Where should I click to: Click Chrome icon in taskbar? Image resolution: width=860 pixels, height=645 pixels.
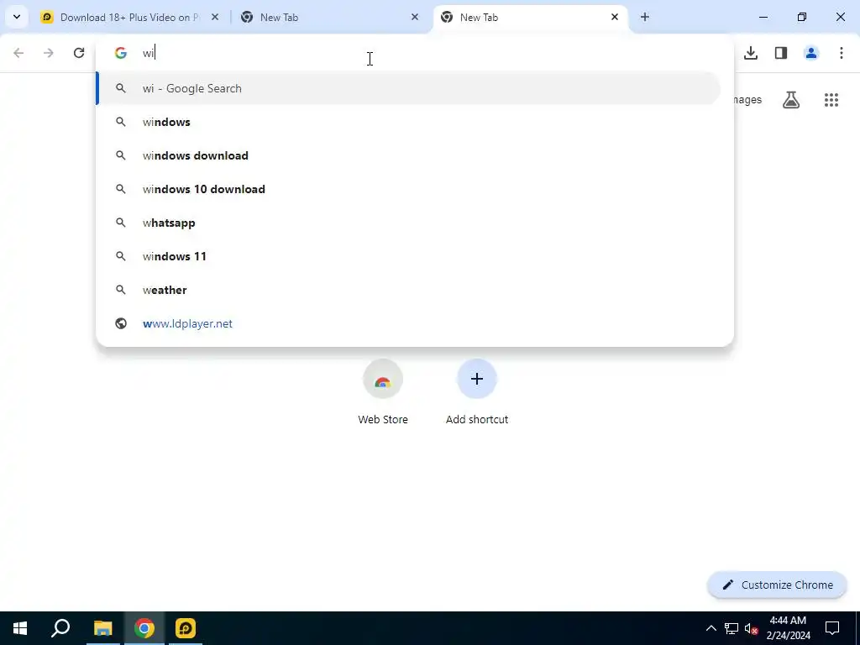144,628
